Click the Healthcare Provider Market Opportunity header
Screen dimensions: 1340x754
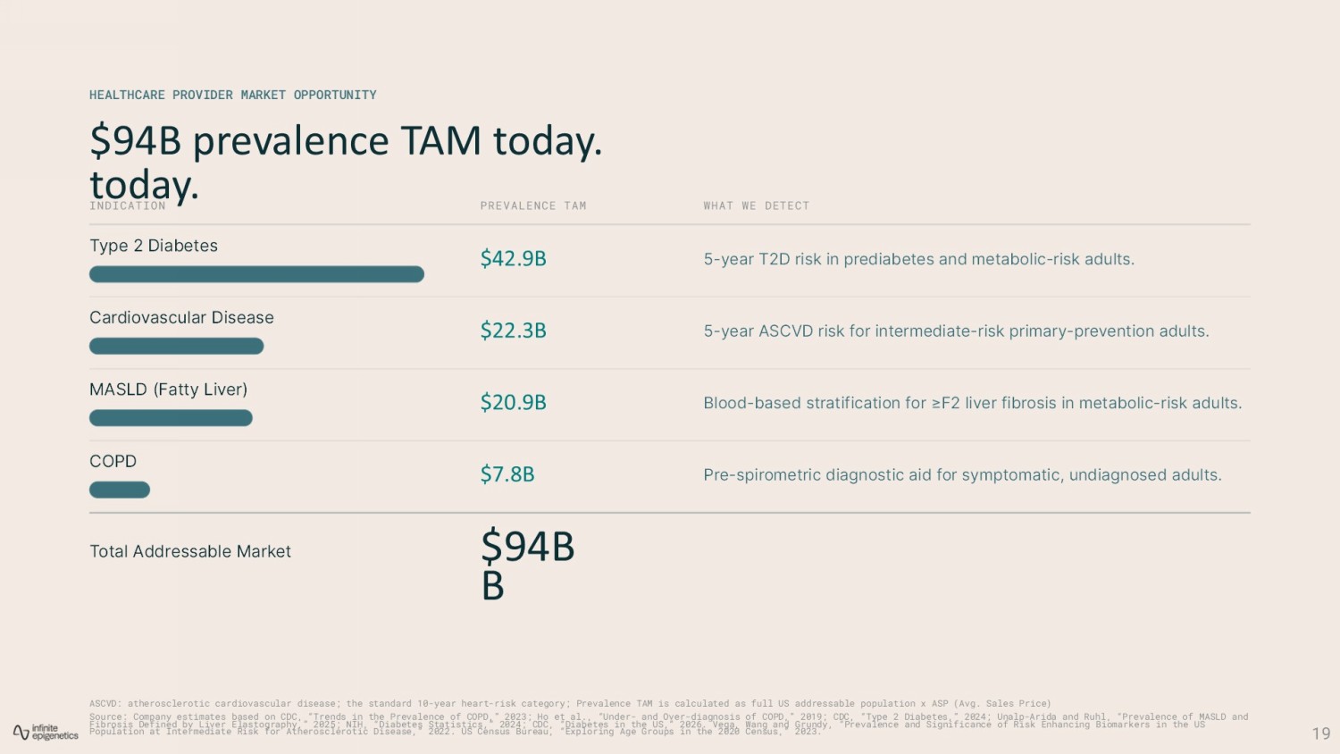(x=233, y=95)
